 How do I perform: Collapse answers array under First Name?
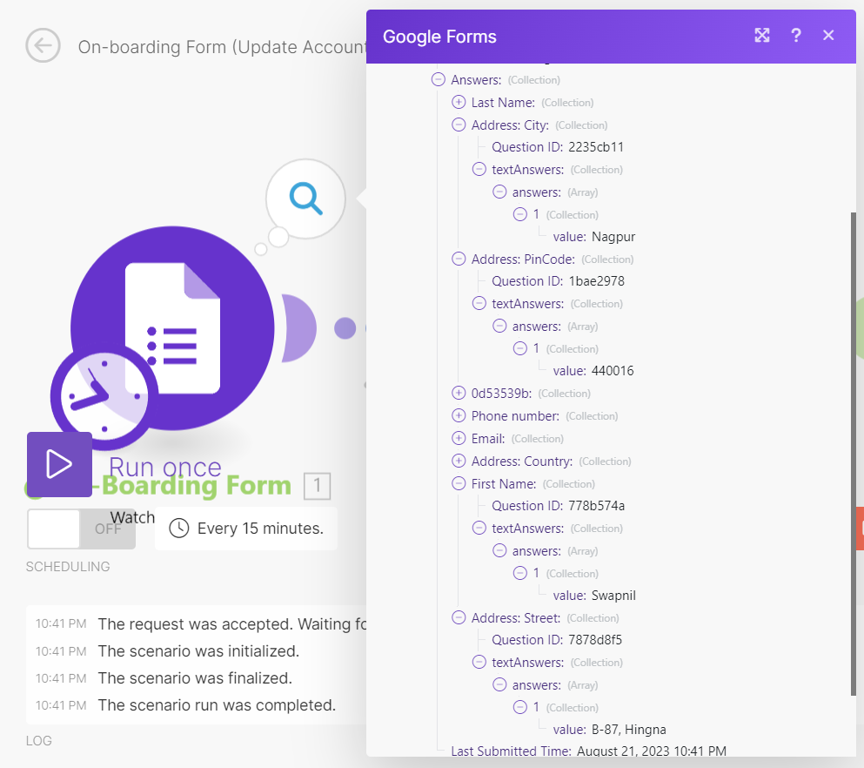pyautogui.click(x=499, y=550)
